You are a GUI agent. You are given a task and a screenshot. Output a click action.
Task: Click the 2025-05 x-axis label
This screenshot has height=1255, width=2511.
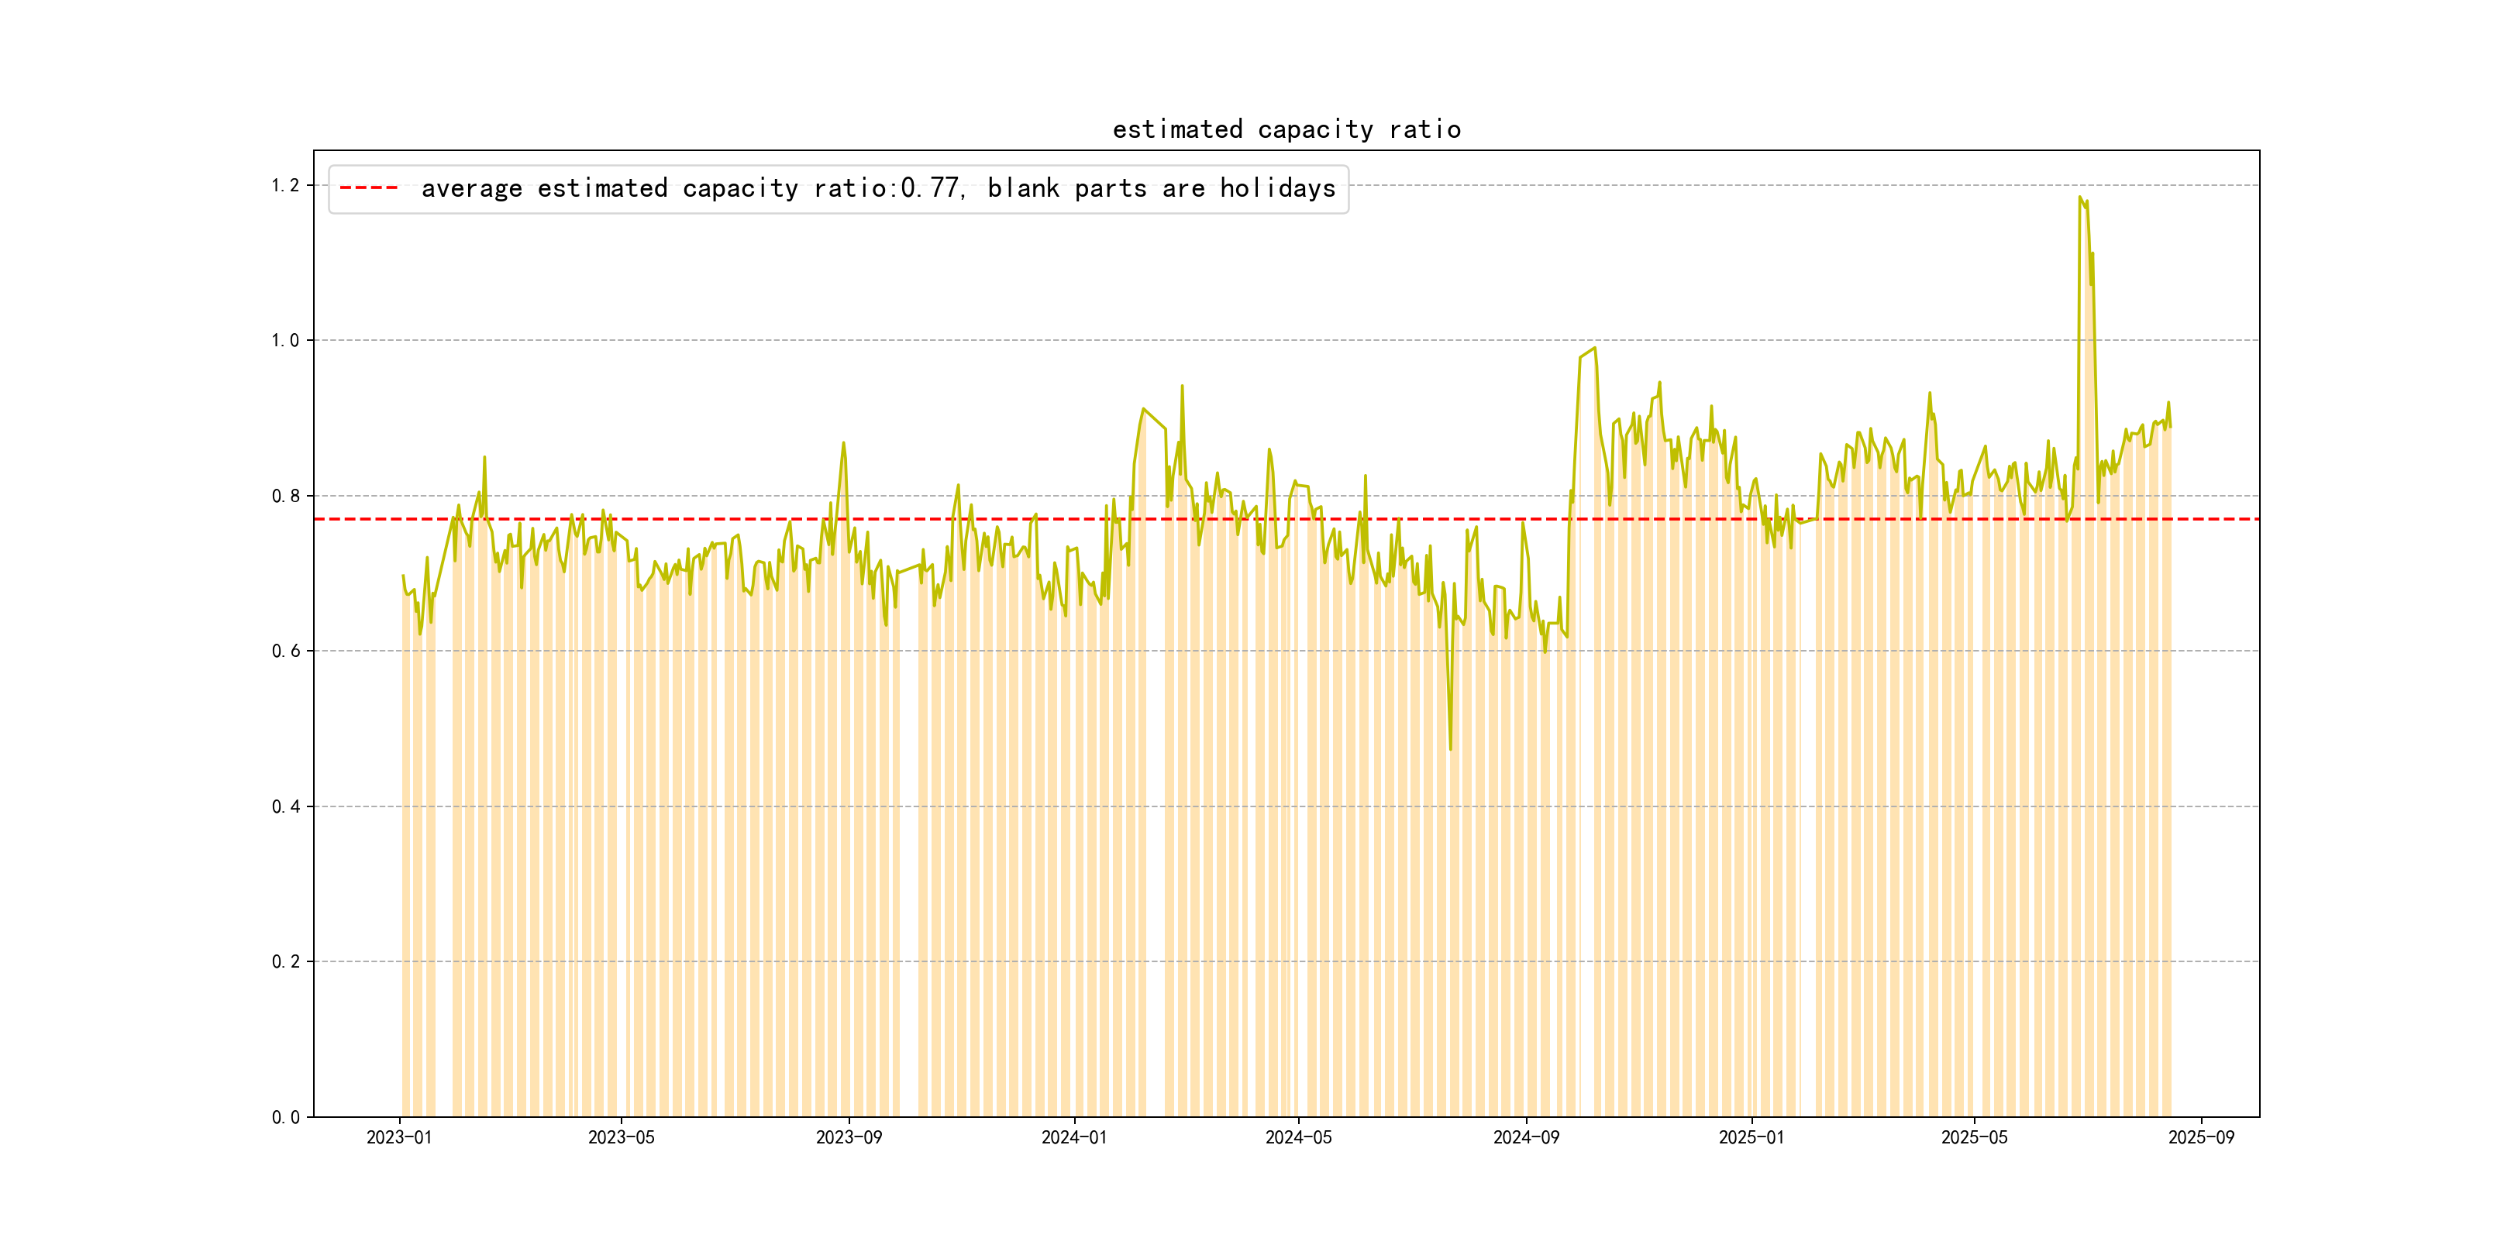coord(1974,1137)
